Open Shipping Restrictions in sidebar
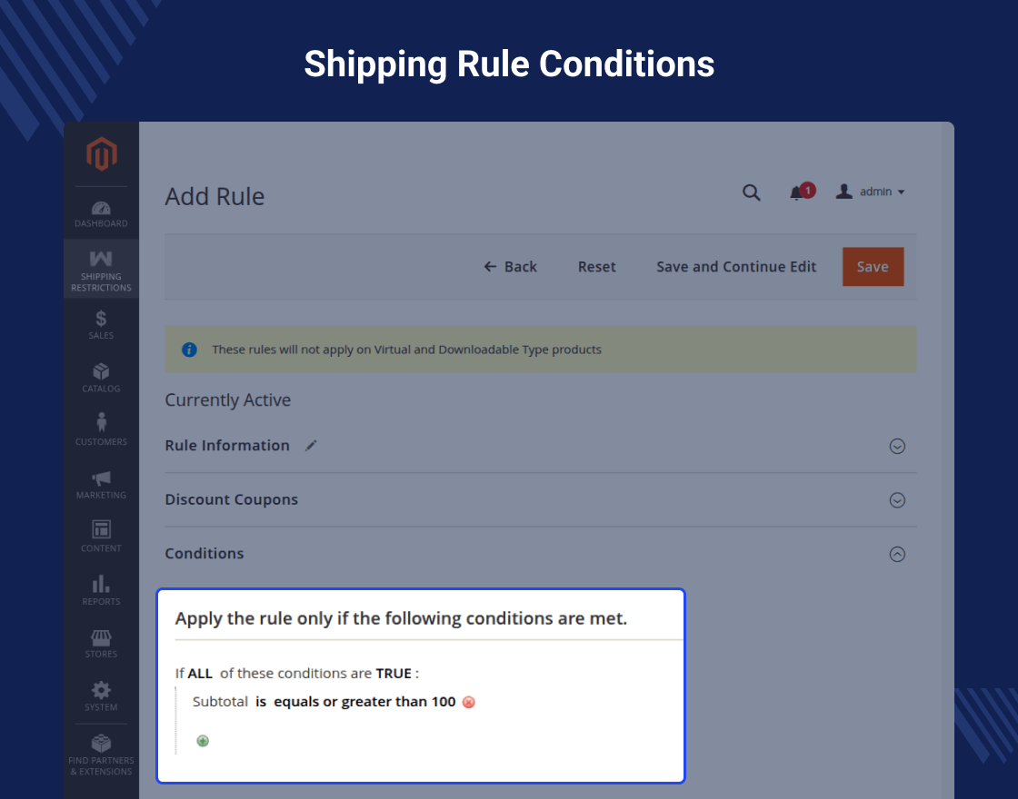 pos(101,269)
